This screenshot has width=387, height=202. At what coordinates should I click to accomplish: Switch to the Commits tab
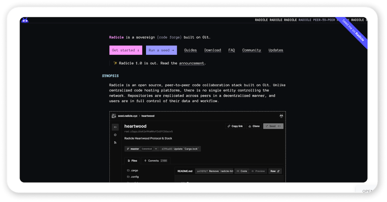tap(155, 161)
